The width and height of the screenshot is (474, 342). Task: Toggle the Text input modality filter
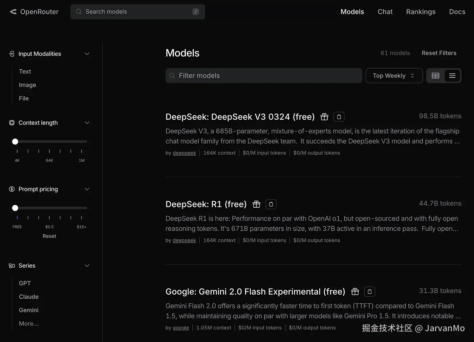25,71
